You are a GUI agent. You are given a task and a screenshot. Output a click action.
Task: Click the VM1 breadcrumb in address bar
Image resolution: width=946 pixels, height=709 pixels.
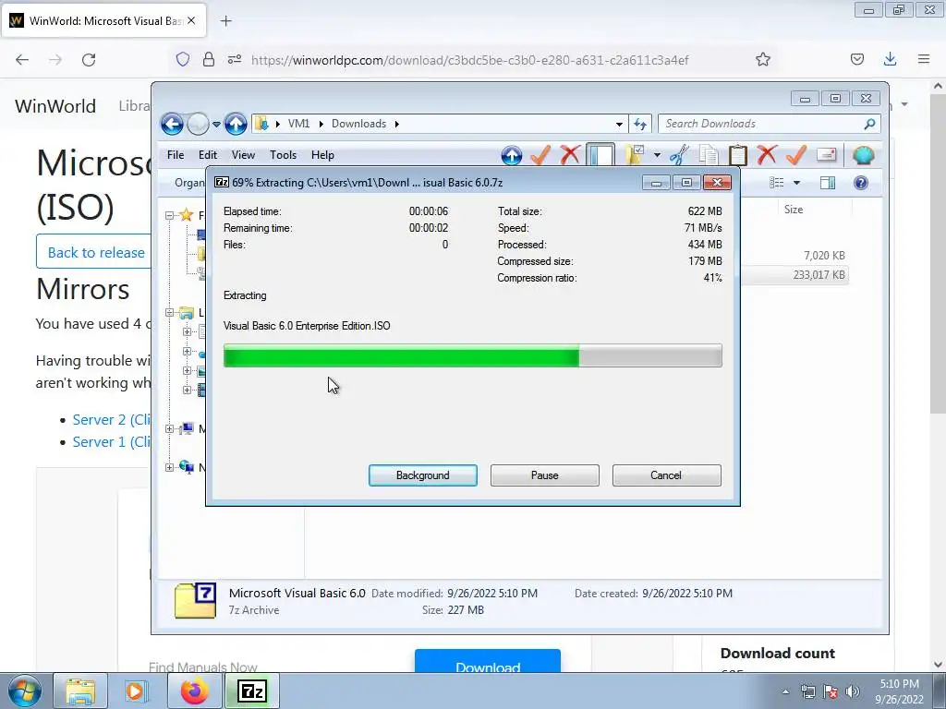[x=298, y=124]
